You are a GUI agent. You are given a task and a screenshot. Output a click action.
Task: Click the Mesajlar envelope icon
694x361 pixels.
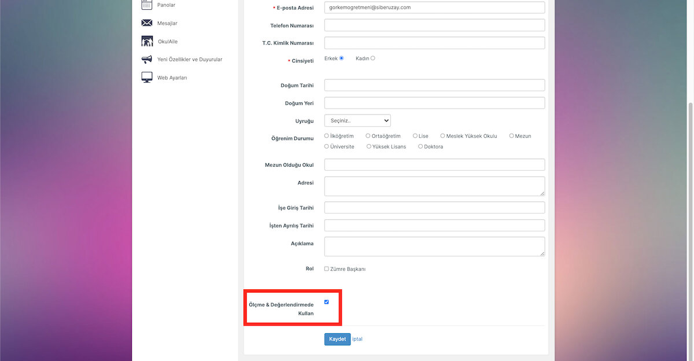tap(147, 23)
